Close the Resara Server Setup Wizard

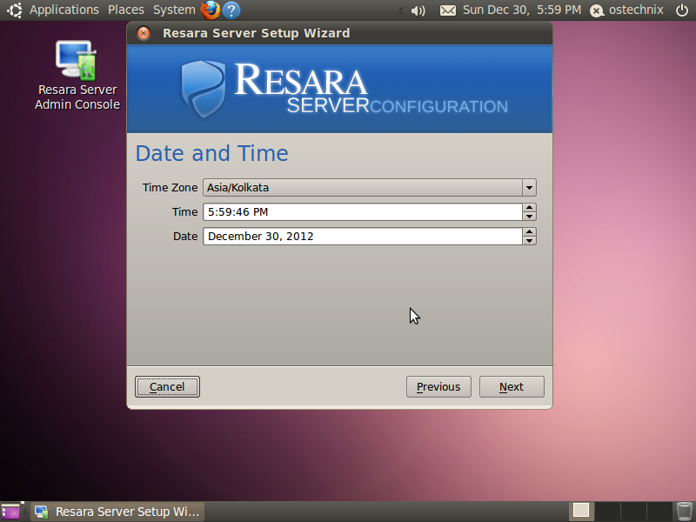point(144,34)
